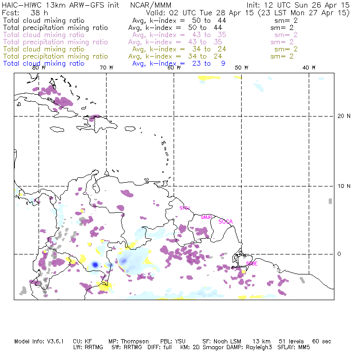
Task: Click purple 'Total precipitation mixing ratio' legend line
Action: (56, 42)
